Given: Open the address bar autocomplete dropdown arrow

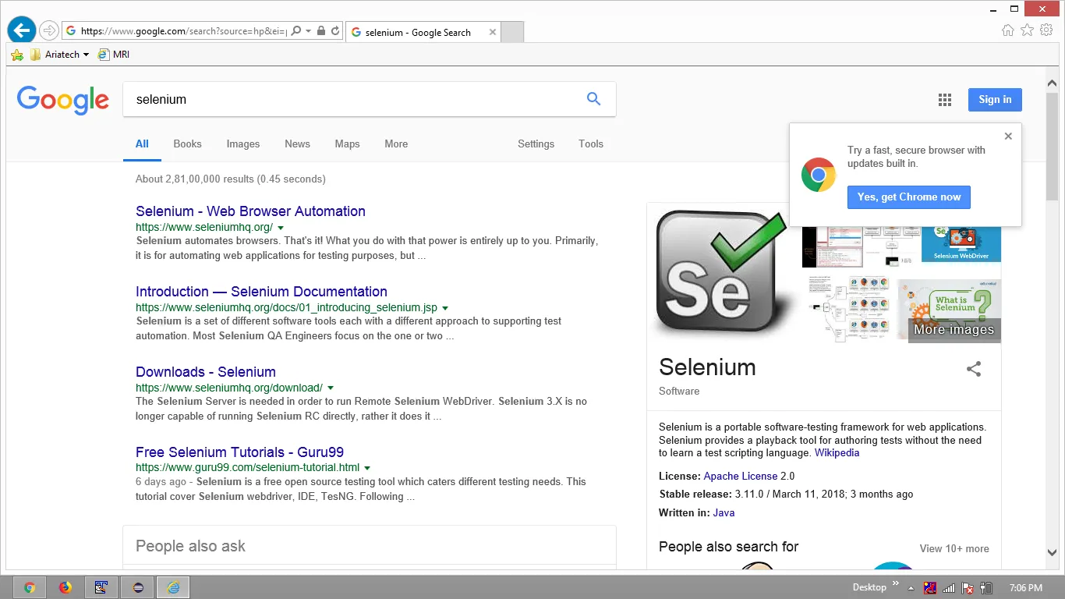Looking at the screenshot, I should pyautogui.click(x=309, y=31).
